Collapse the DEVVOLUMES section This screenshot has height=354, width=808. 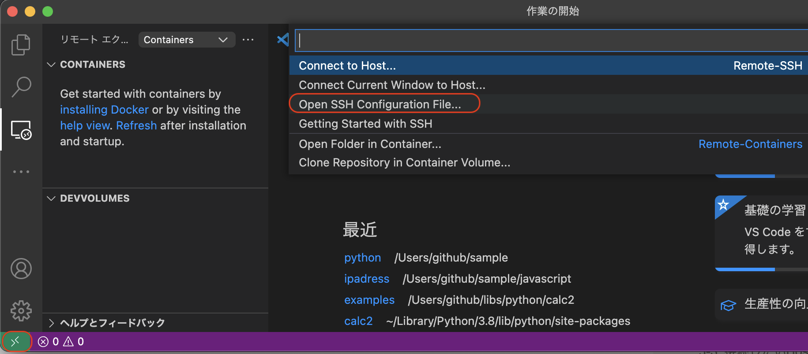click(88, 198)
